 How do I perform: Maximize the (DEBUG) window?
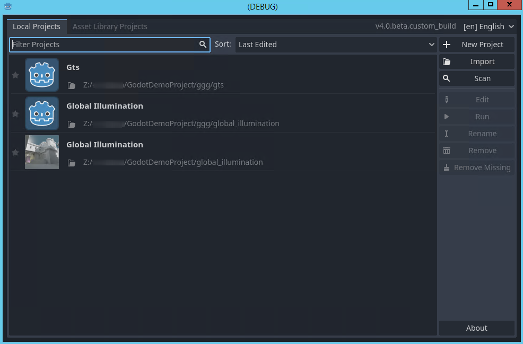click(x=490, y=5)
